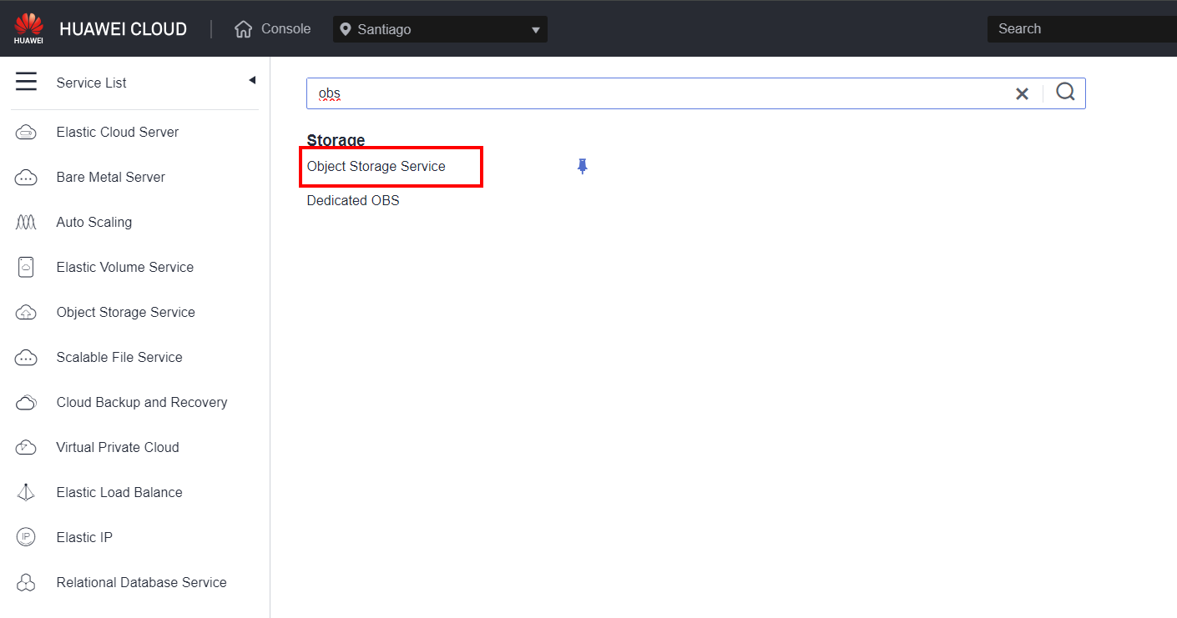Click the magnifier search icon
The height and width of the screenshot is (618, 1177).
tap(1065, 93)
